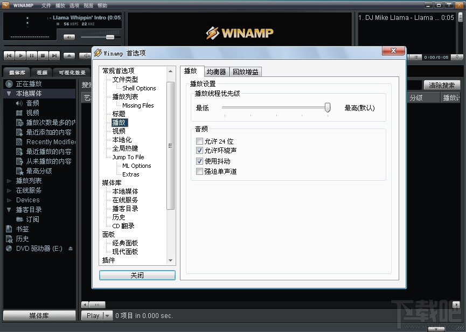Select 播放 in the preferences tree list
The image size is (466, 332).
coord(119,122)
